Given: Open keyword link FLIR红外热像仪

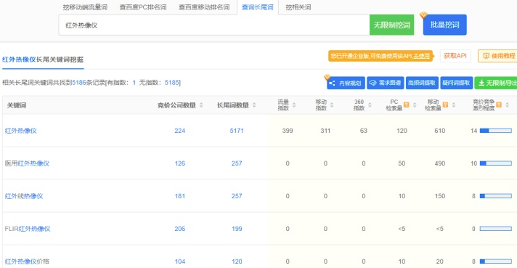Looking at the screenshot, I should (28, 229).
